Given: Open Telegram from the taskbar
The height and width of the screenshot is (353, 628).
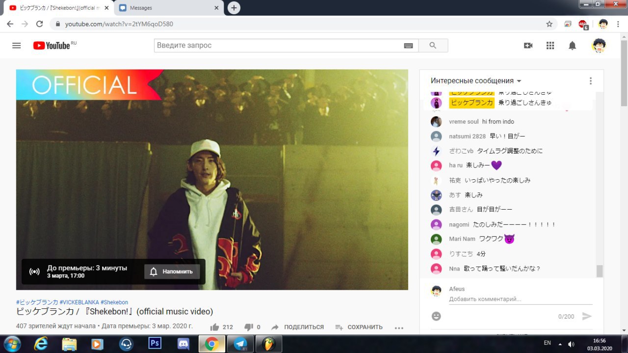Looking at the screenshot, I should tap(240, 343).
